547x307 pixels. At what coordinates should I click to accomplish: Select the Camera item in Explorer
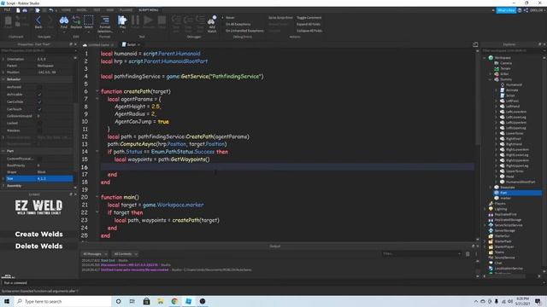pyautogui.click(x=503, y=63)
